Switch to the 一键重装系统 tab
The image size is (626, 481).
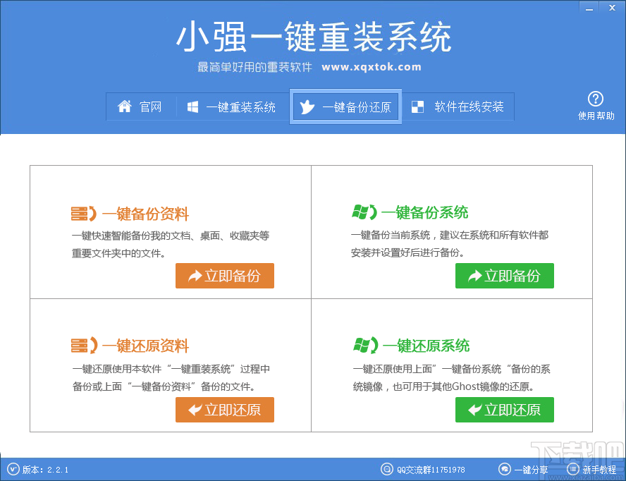(x=233, y=106)
